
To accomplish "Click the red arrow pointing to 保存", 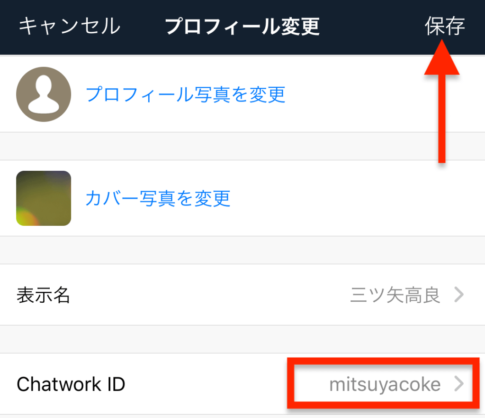I will (442, 102).
